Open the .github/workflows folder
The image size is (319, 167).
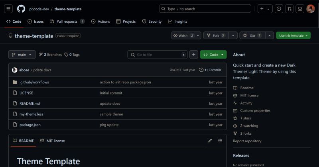(34, 82)
